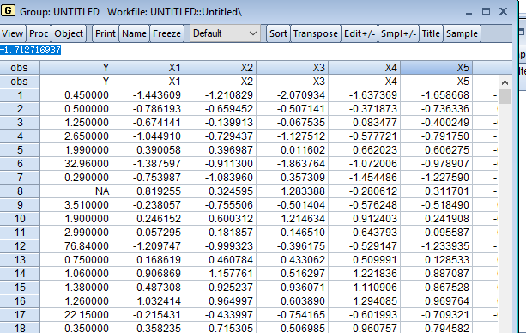This screenshot has width=526, height=333.
Task: Click Y value 32.96000
Action: pos(76,163)
